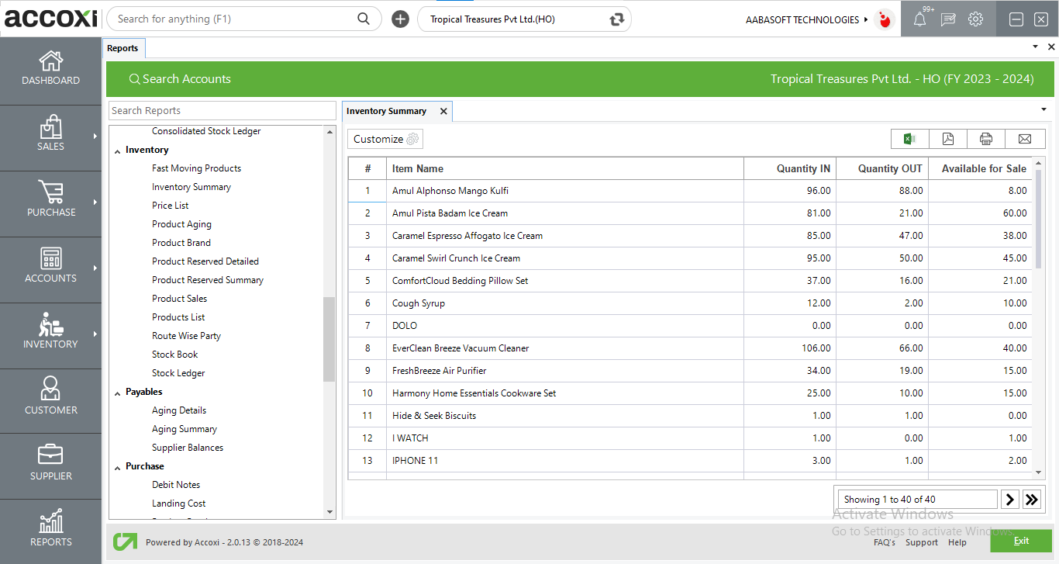Select Stock Ledger report
The width and height of the screenshot is (1059, 564).
coord(178,373)
